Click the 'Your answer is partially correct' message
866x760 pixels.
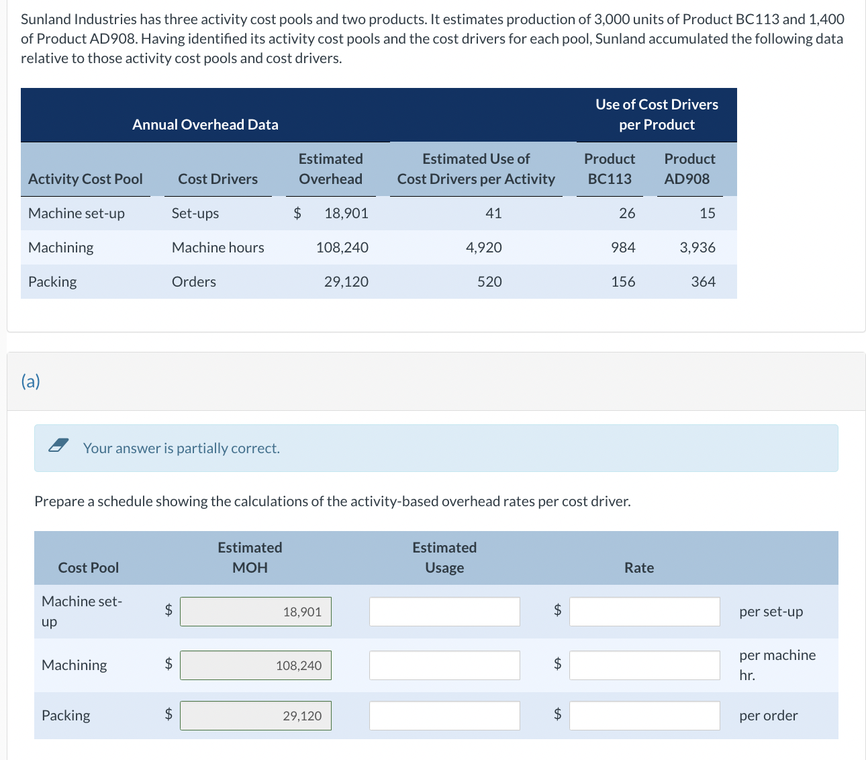[x=181, y=448]
